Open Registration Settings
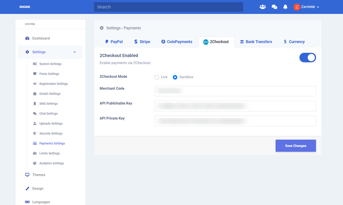 coord(54,84)
